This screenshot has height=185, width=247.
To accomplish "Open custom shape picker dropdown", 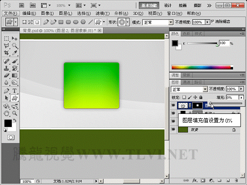I will click(x=128, y=22).
